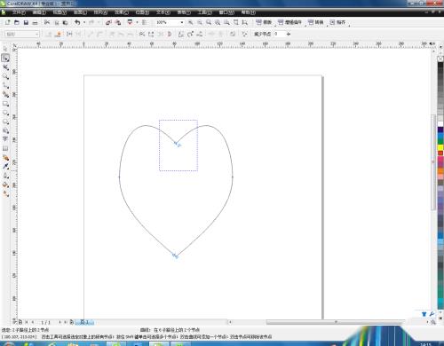Click the Import icon in toolbar
This screenshot has height=346, width=444.
tap(108, 22)
